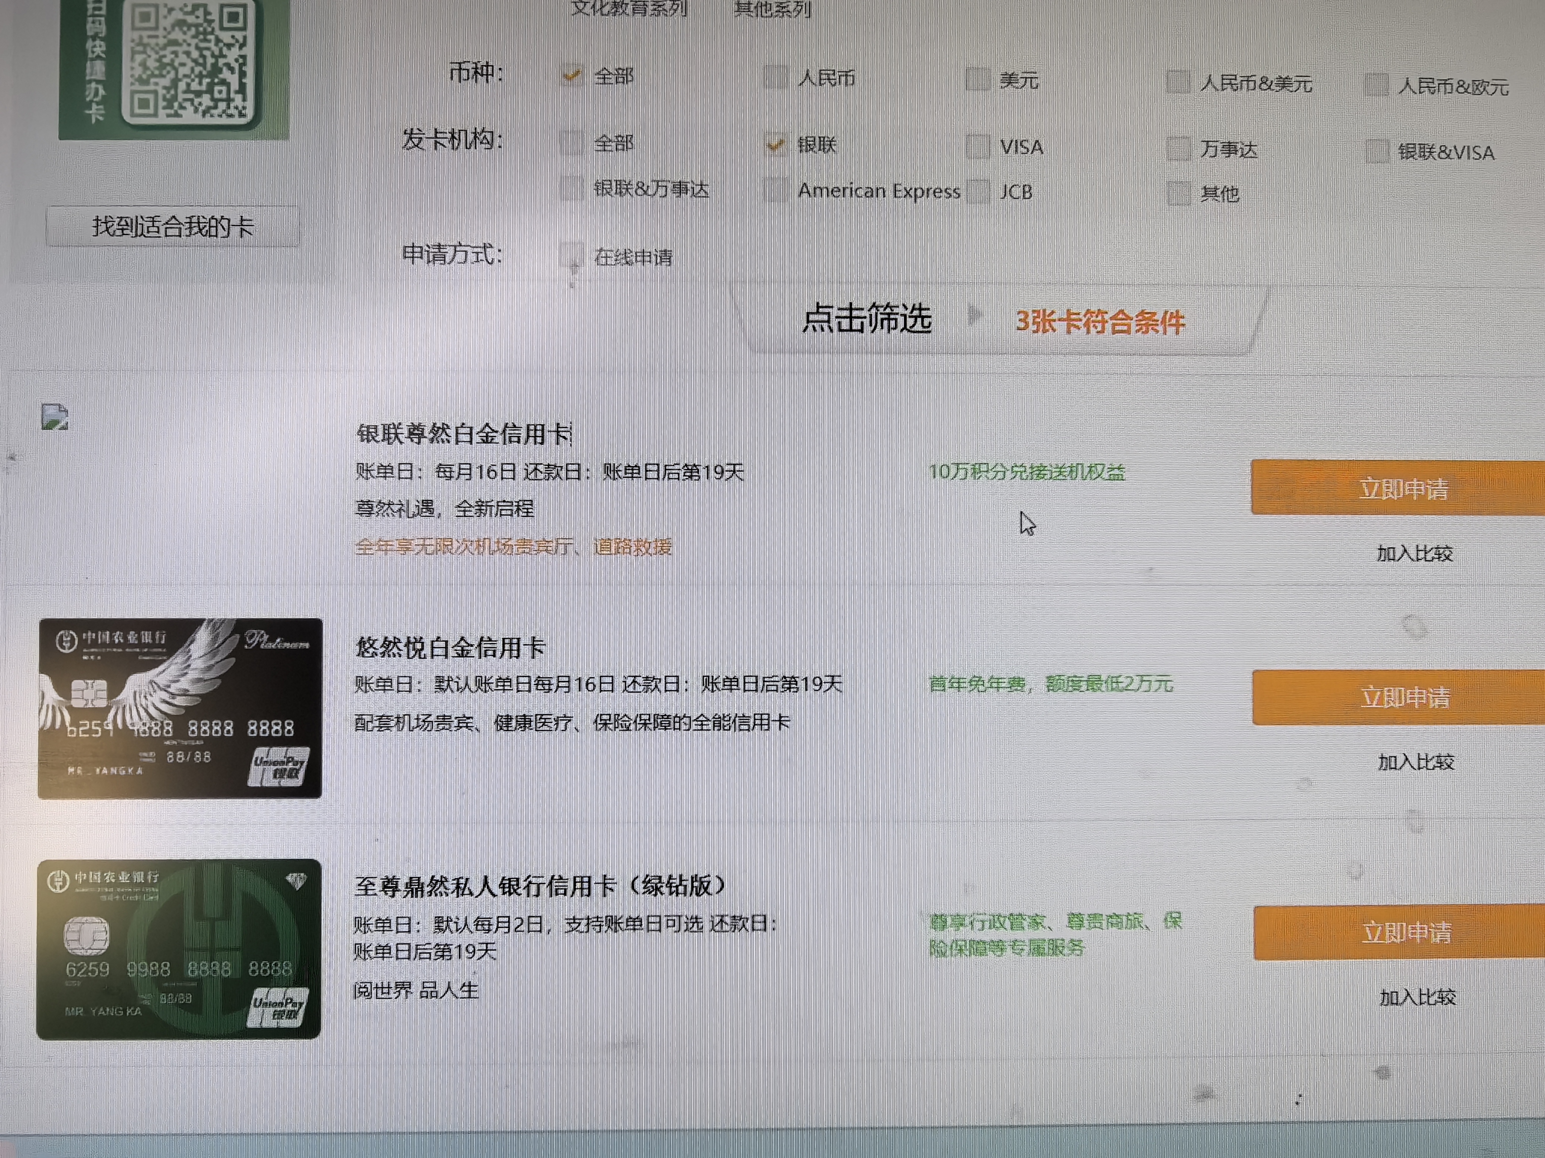Tick the 银联&VISA checkbox
1545x1158 pixels.
click(x=1377, y=151)
